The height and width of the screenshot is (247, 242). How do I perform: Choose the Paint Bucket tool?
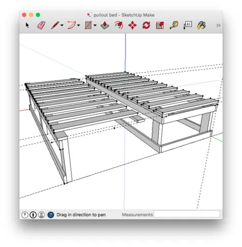(202, 25)
